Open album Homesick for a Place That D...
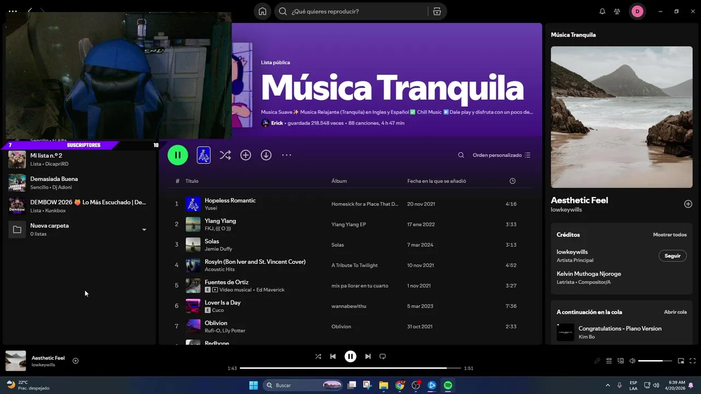 point(365,204)
